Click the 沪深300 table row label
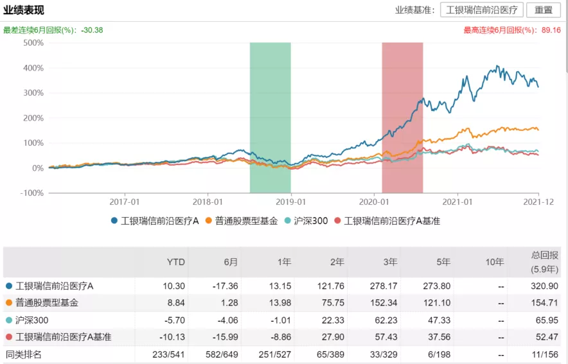 point(32,320)
